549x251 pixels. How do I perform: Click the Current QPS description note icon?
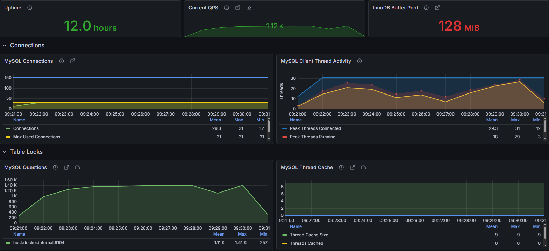(x=249, y=8)
